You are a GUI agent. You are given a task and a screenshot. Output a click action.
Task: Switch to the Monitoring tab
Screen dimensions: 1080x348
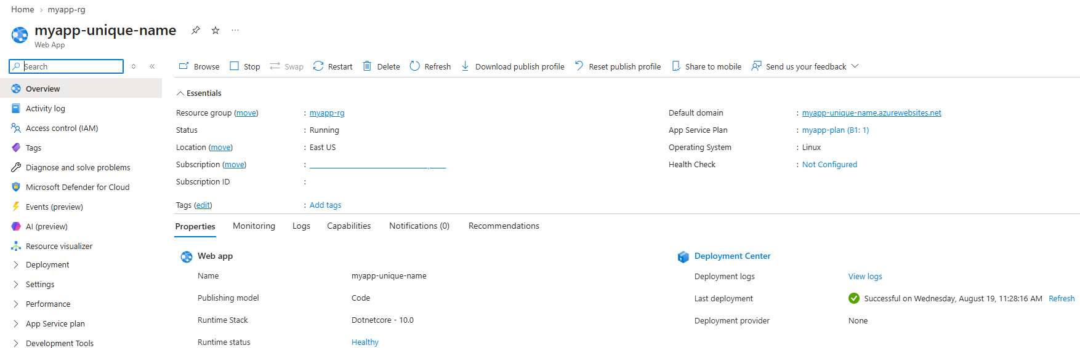coord(254,226)
